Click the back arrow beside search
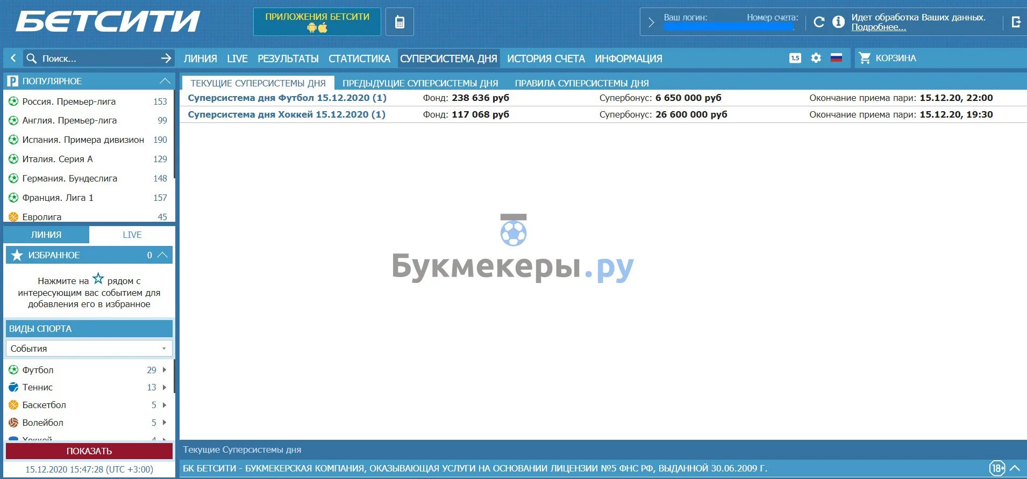The image size is (1027, 479). [13, 58]
